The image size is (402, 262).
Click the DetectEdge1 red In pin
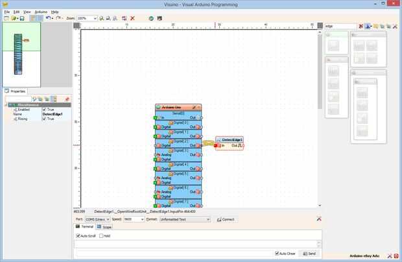click(216, 146)
